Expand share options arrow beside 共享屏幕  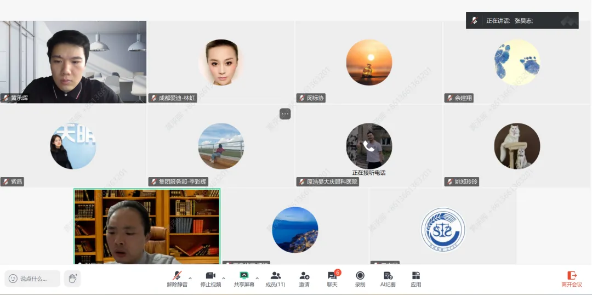click(257, 278)
